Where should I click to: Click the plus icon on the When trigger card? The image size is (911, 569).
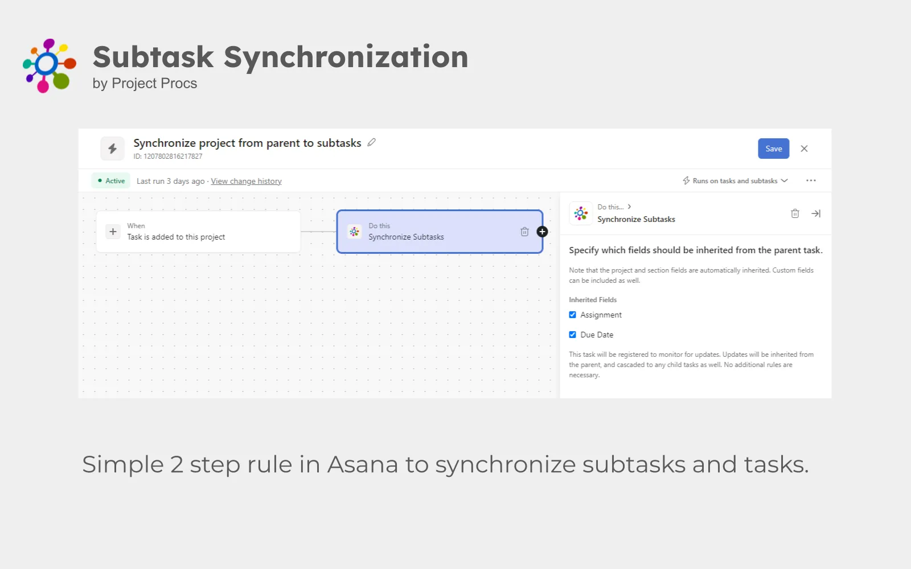pyautogui.click(x=113, y=232)
